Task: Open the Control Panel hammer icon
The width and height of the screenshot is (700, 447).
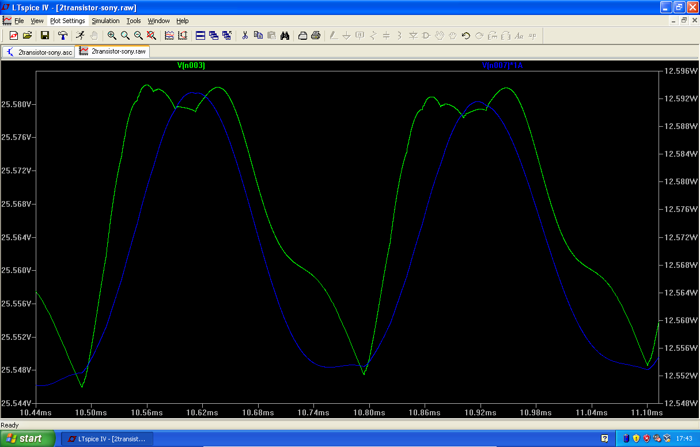Action: [63, 36]
